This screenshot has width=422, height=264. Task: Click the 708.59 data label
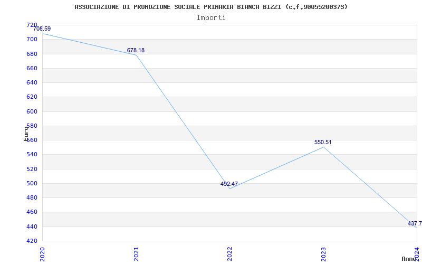point(42,29)
